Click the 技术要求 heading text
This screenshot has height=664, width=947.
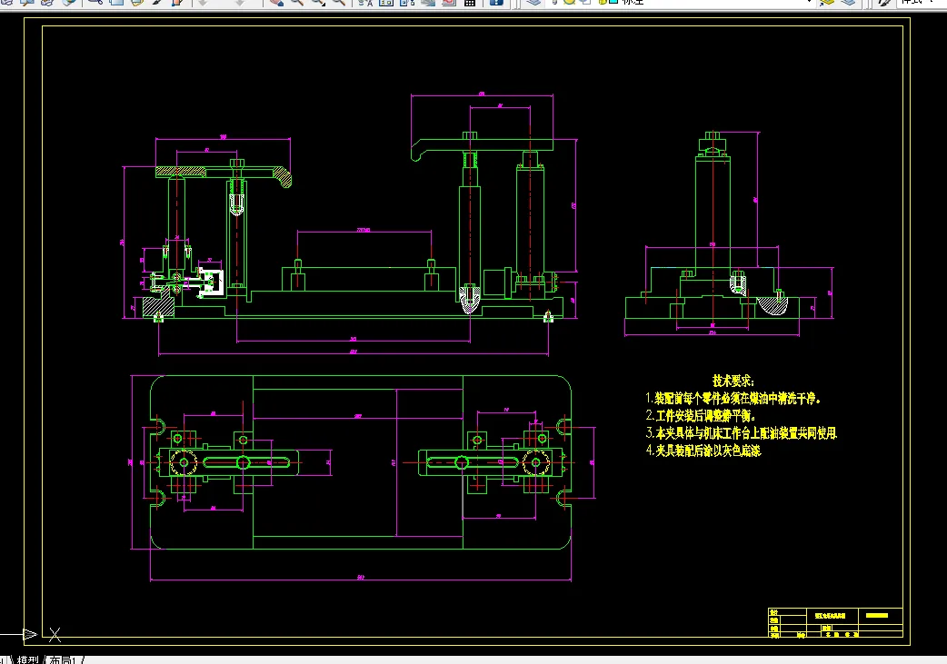point(733,381)
